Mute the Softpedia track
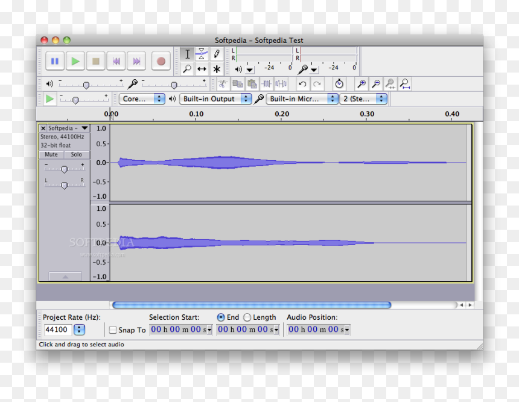519x402 pixels. click(x=51, y=155)
